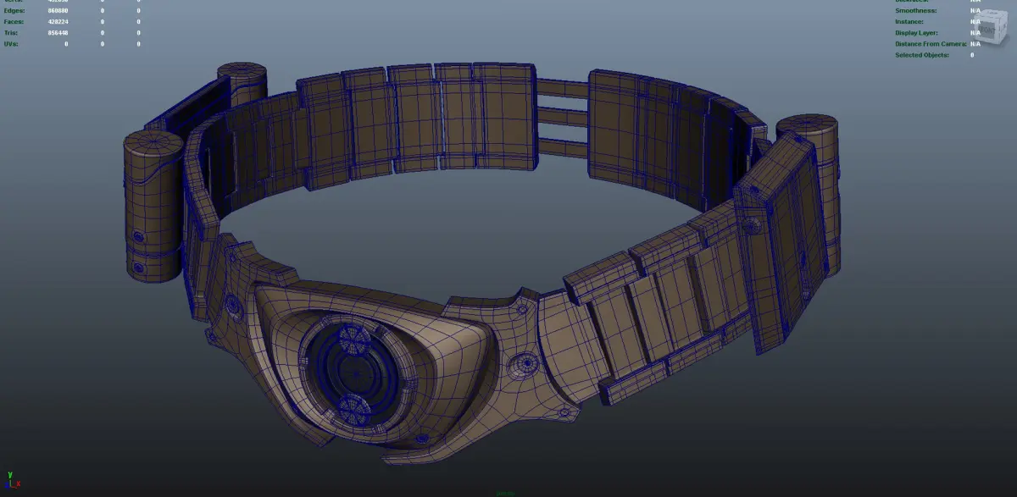Click the triangle count value 856448
This screenshot has width=1017, height=497.
pyautogui.click(x=58, y=32)
